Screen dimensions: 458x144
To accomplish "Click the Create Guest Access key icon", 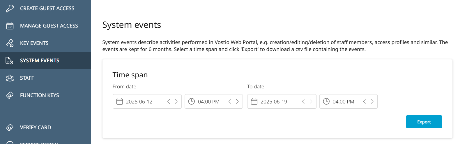I will (10, 8).
